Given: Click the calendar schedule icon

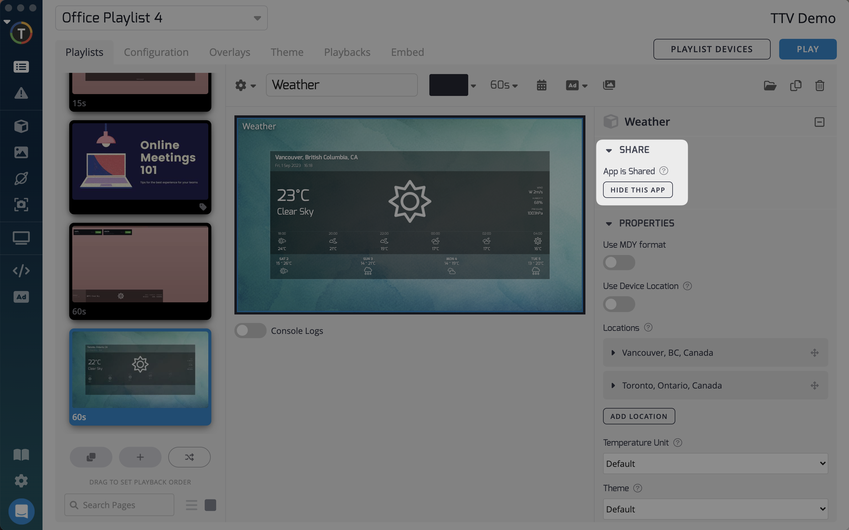Looking at the screenshot, I should pyautogui.click(x=541, y=85).
